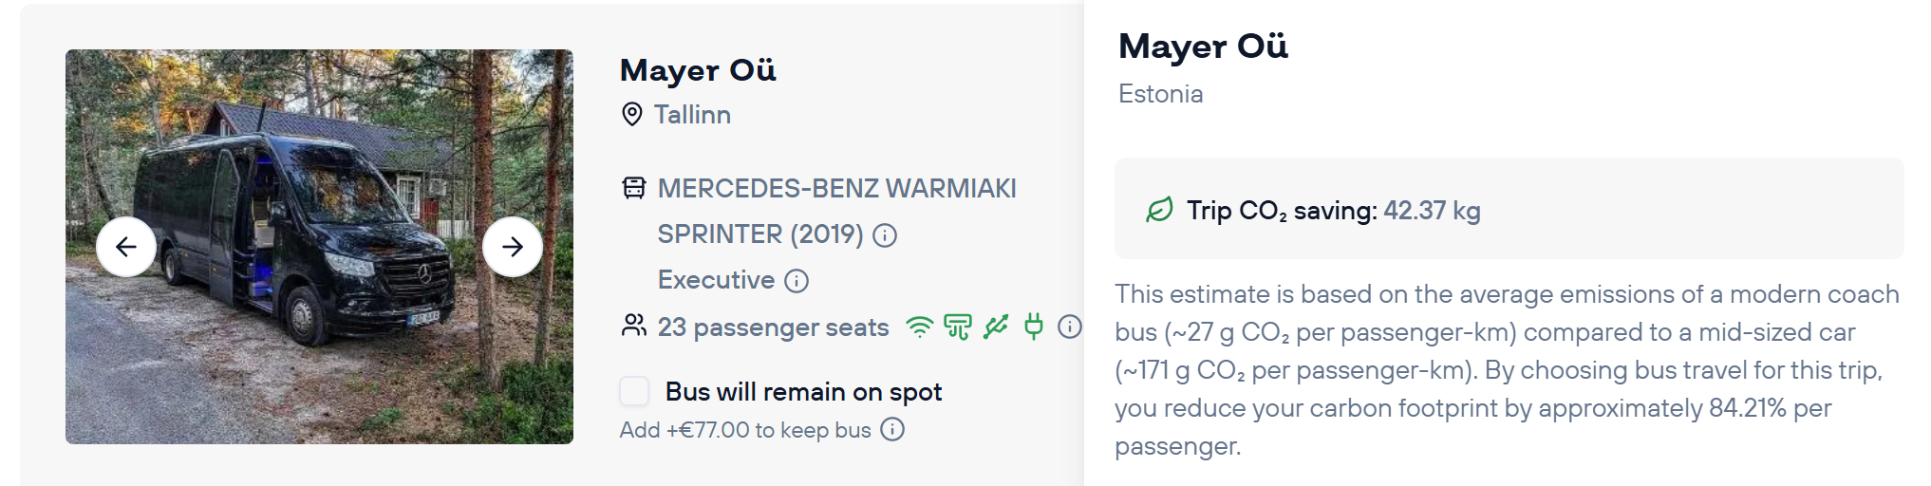Viewport: 1931px width, 486px height.
Task: Click the previous photo arrow on bus image
Action: (126, 247)
